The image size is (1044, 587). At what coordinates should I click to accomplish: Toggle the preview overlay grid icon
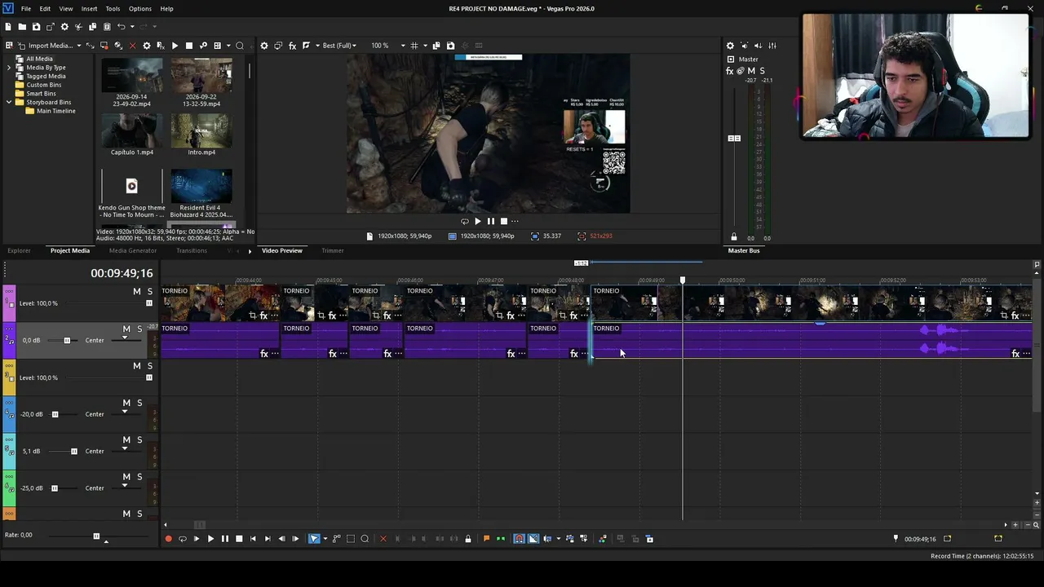pyautogui.click(x=414, y=46)
